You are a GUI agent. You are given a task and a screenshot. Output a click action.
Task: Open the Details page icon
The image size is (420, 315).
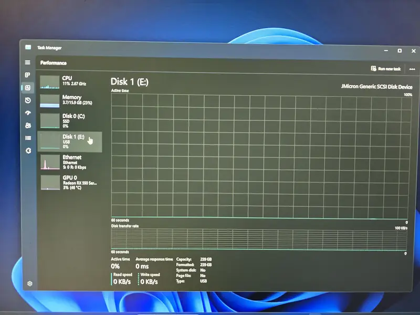pos(28,138)
